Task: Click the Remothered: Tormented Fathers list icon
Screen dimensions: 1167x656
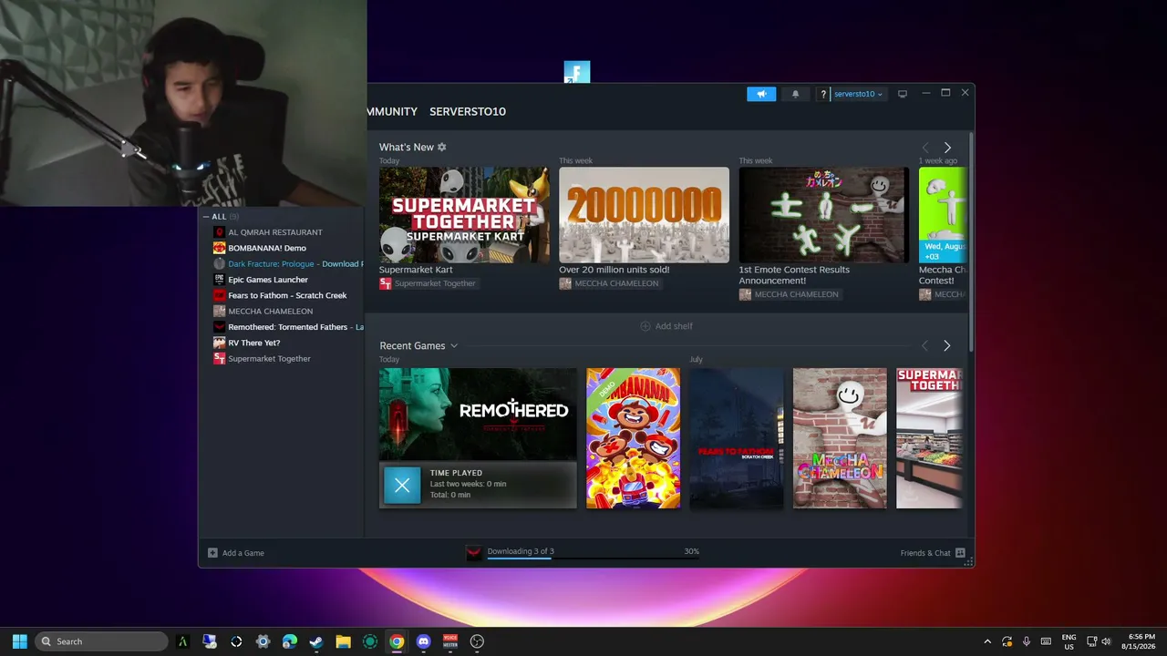Action: pyautogui.click(x=219, y=327)
